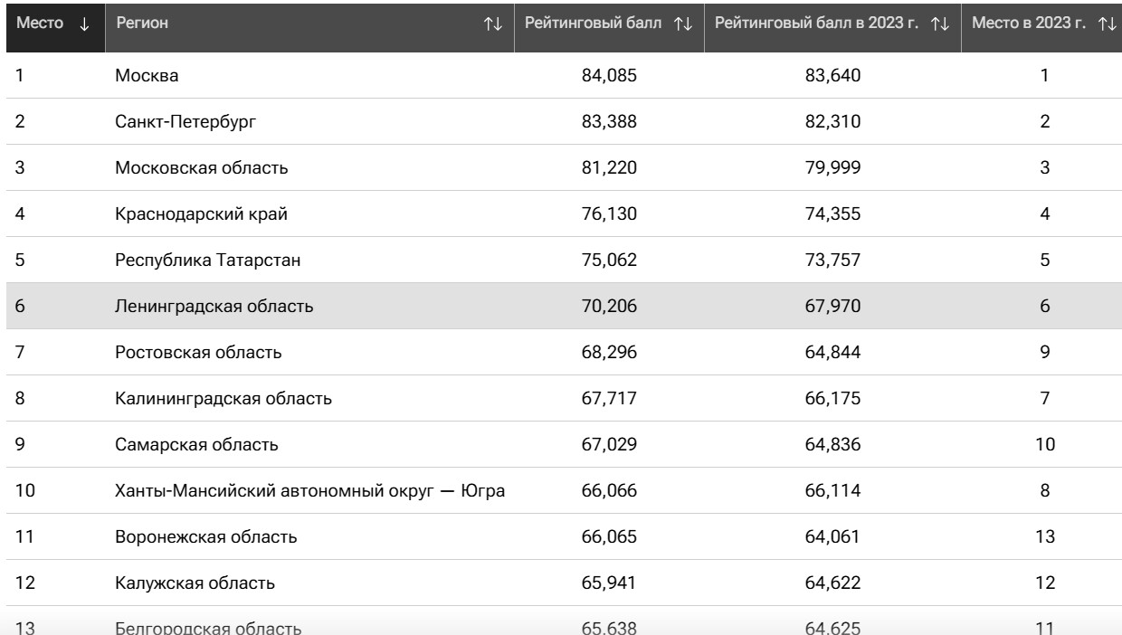Select the Республика Татарстан row
Screen dimensions: 1122x635
click(561, 261)
